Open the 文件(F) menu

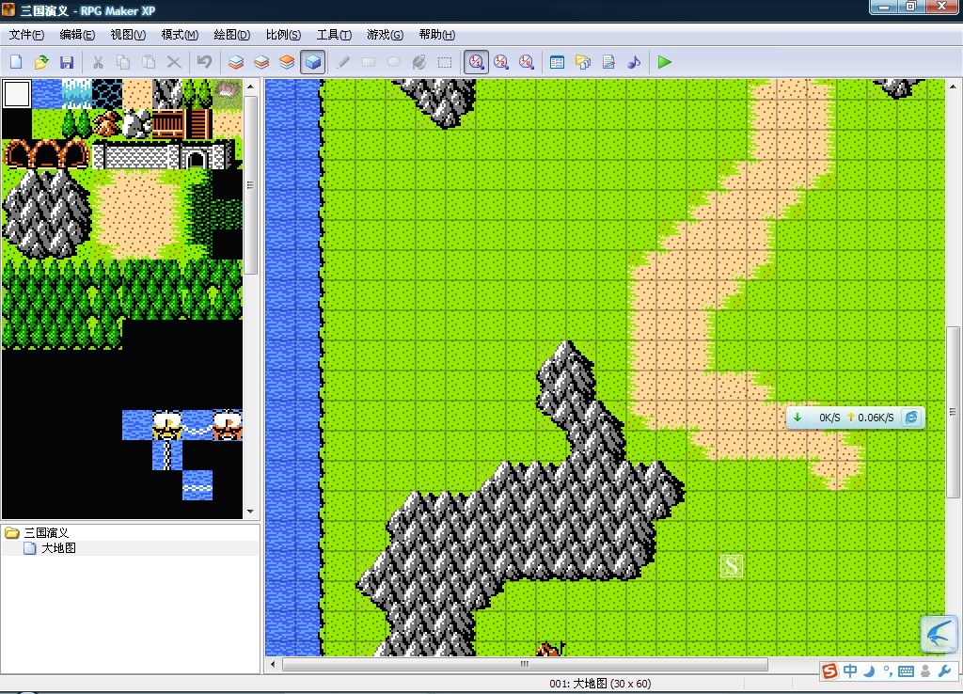pyautogui.click(x=26, y=35)
